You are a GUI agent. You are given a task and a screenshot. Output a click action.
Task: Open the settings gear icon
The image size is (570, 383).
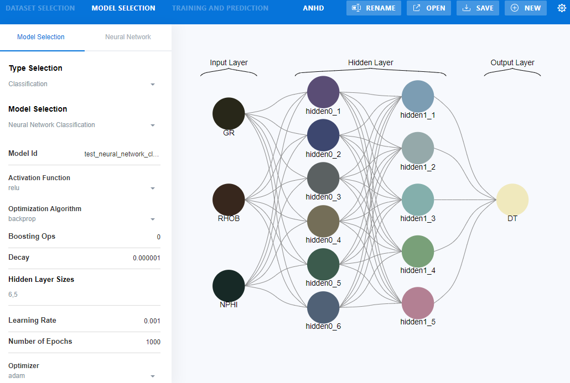[x=561, y=8]
